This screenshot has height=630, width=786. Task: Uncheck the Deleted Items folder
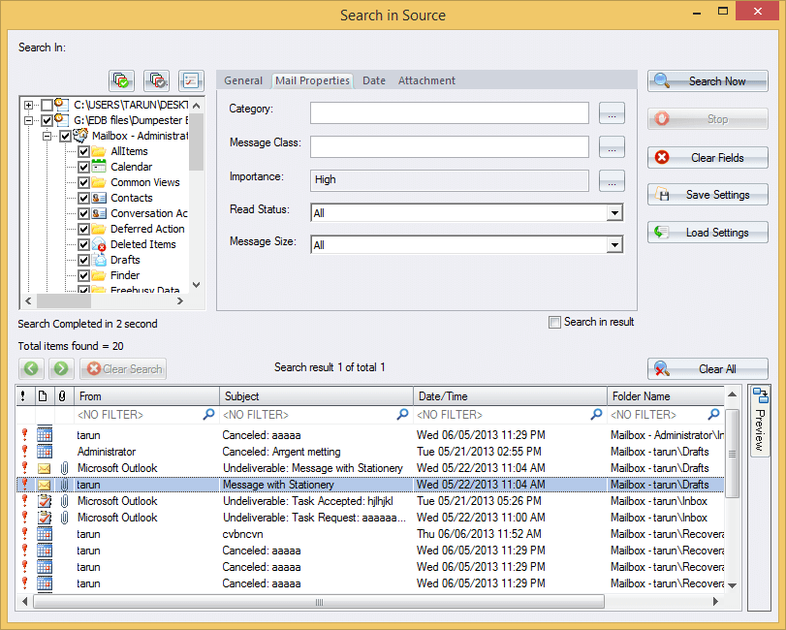(x=83, y=244)
